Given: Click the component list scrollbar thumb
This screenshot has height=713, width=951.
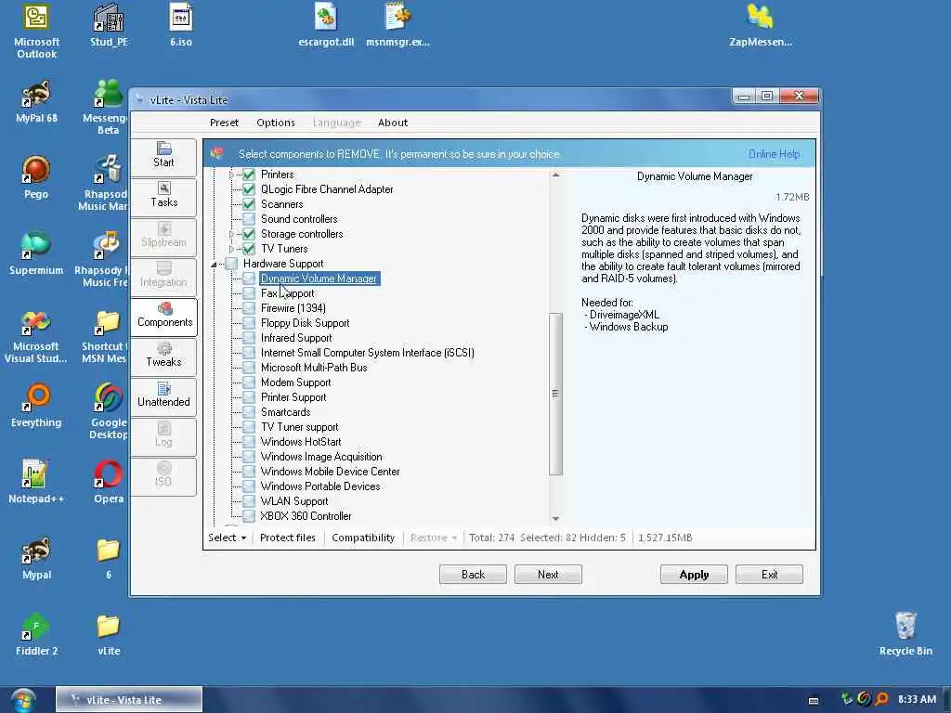Looking at the screenshot, I should point(555,394).
